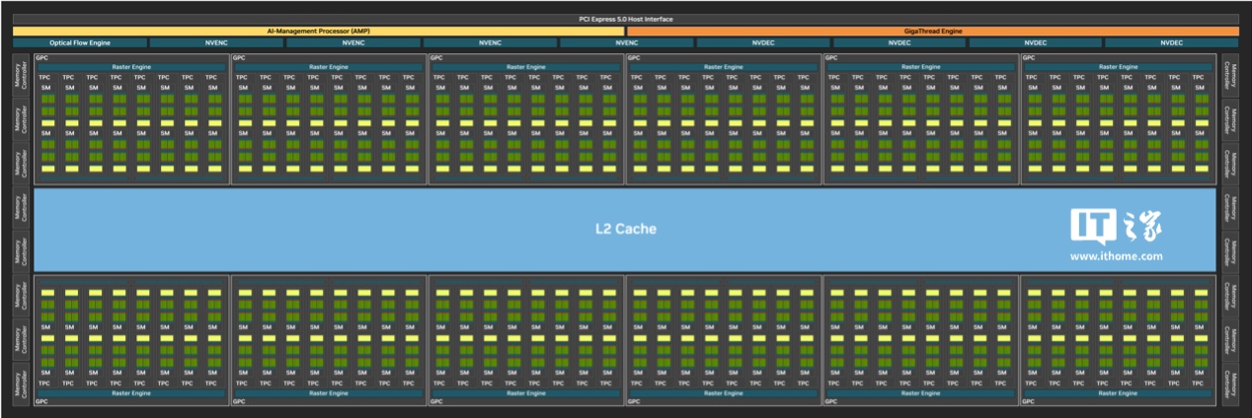Viewport: 1252px width, 418px height.
Task: Click the orange GigaThread Engine bar
Action: tap(932, 32)
